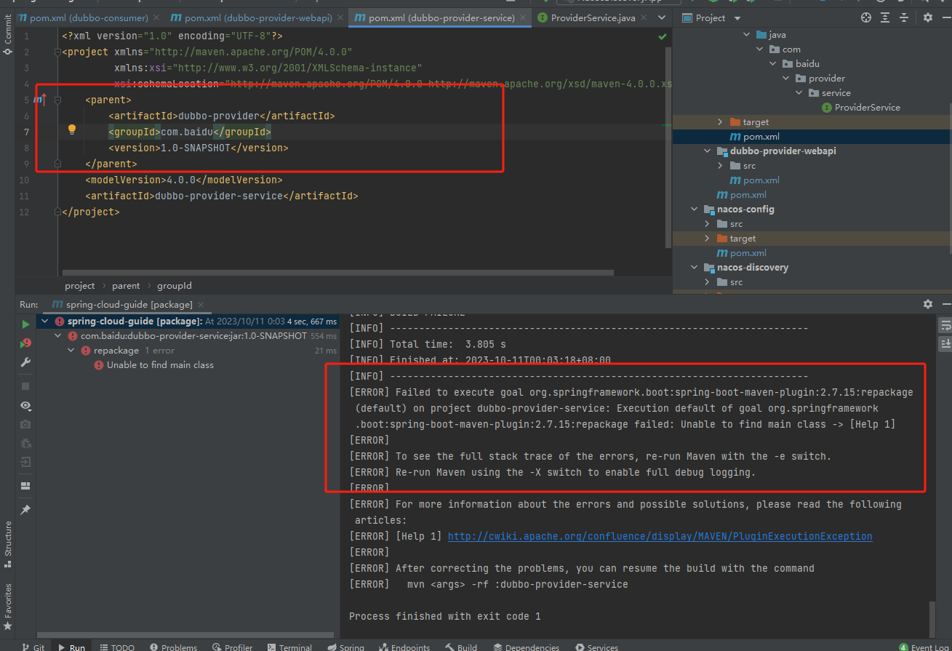Image resolution: width=952 pixels, height=651 pixels.
Task: Open the PluginExecutionException help link
Action: (660, 536)
